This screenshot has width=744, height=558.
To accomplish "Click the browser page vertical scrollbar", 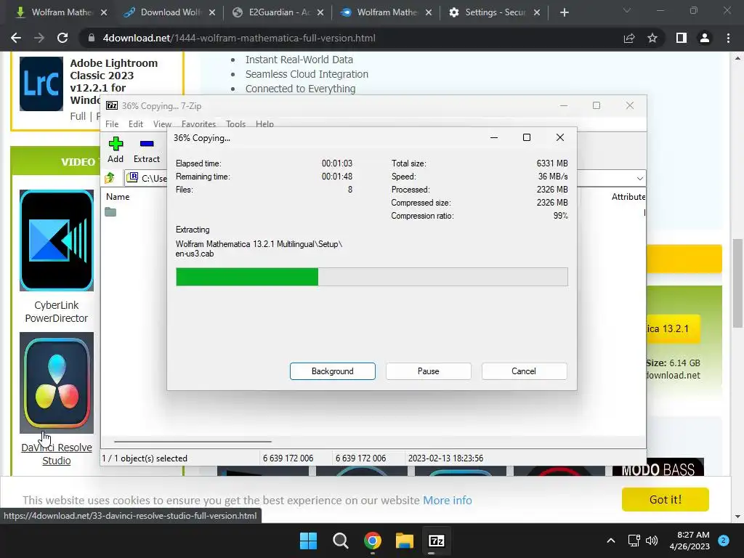I will tap(737, 284).
